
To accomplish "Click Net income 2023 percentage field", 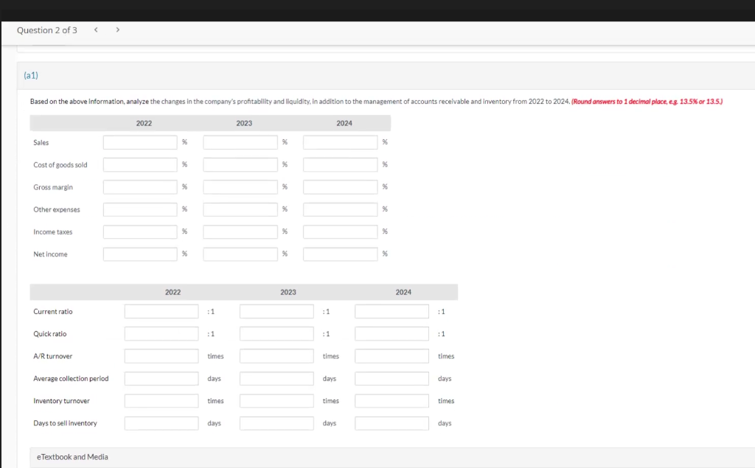I will coord(240,254).
